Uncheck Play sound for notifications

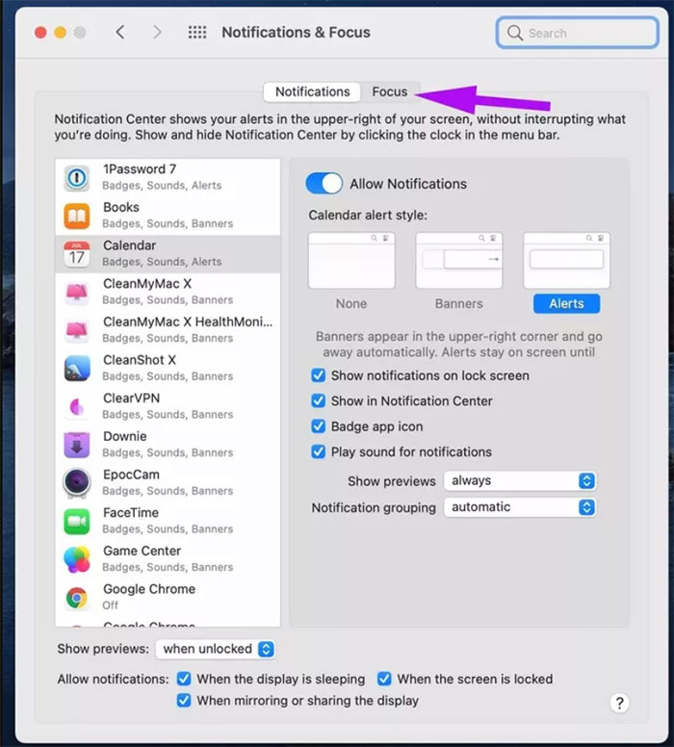coord(319,451)
